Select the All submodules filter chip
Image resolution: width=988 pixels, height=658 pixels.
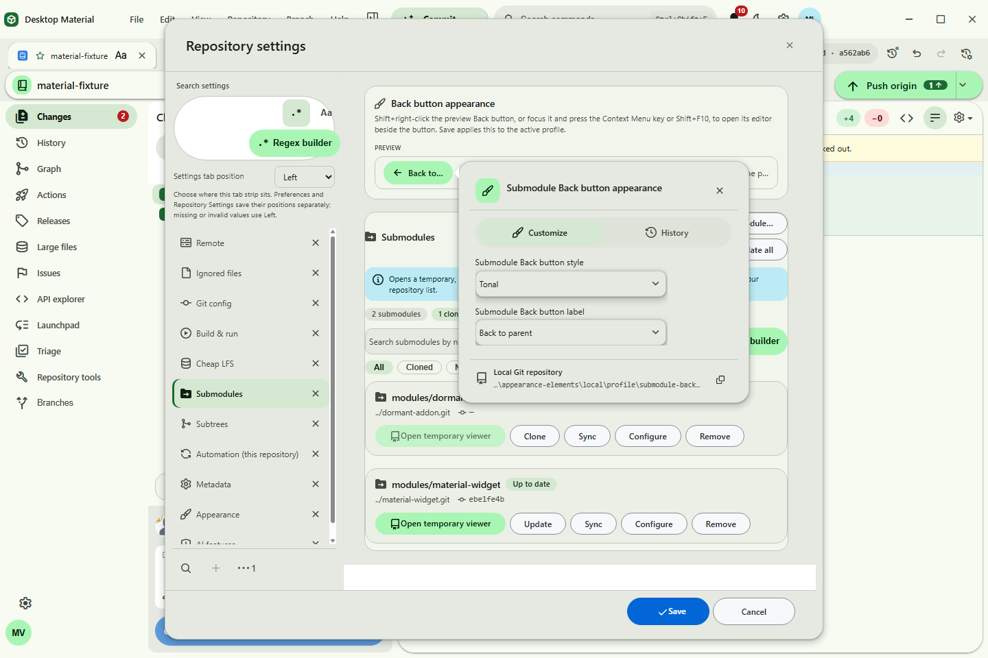click(x=379, y=367)
